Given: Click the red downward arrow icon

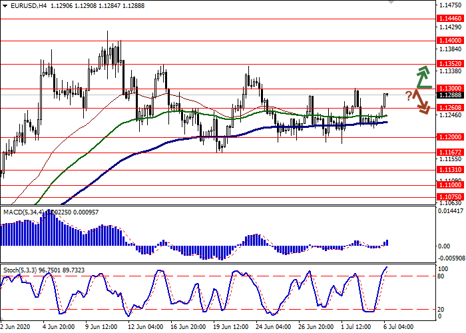Looking at the screenshot, I should pos(421,102).
